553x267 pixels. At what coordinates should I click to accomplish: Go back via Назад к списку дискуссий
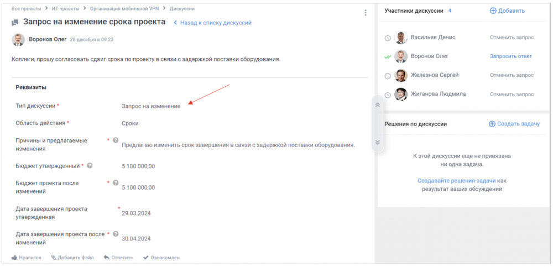[213, 23]
